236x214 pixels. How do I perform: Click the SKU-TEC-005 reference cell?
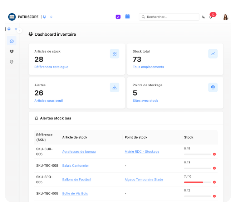click(47, 193)
